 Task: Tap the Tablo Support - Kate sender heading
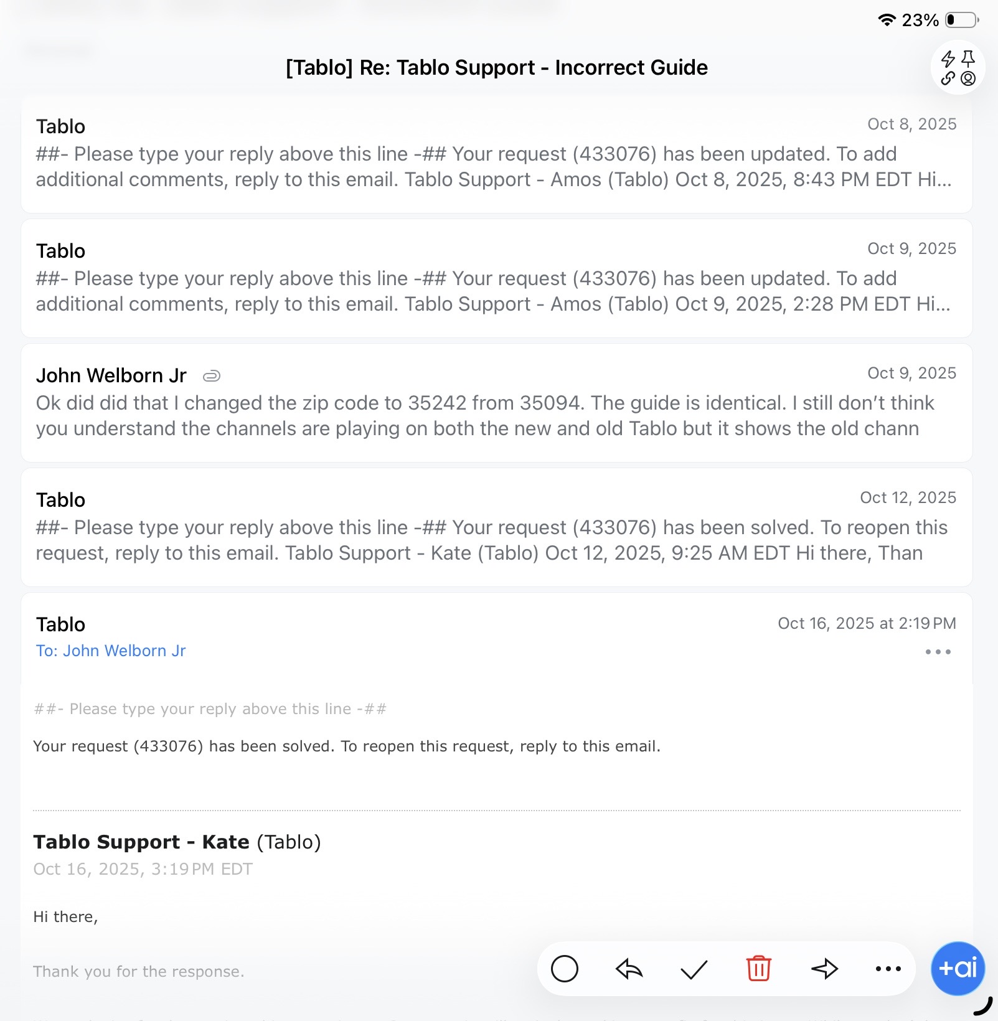pyautogui.click(x=177, y=842)
